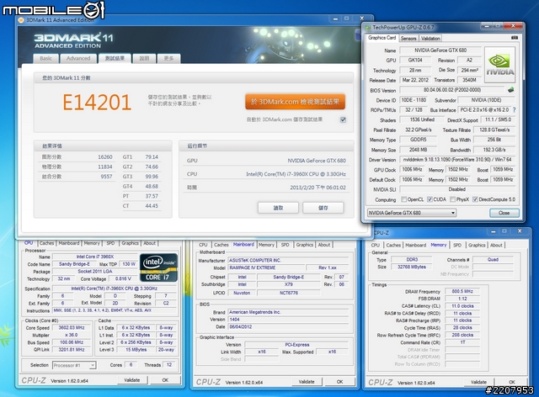Click Validate in the right CPU-Z window
Image resolution: width=539 pixels, height=397 pixels.
[478, 382]
